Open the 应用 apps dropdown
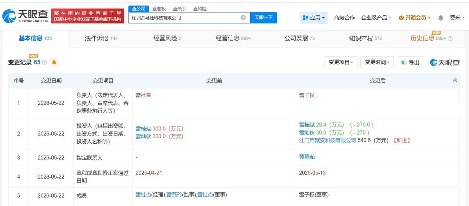 (x=314, y=18)
